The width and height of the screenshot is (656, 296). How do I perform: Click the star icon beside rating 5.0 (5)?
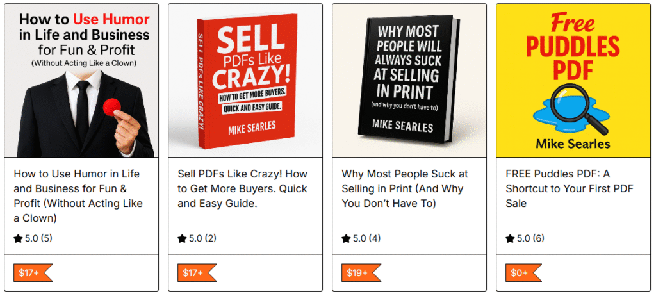point(18,239)
